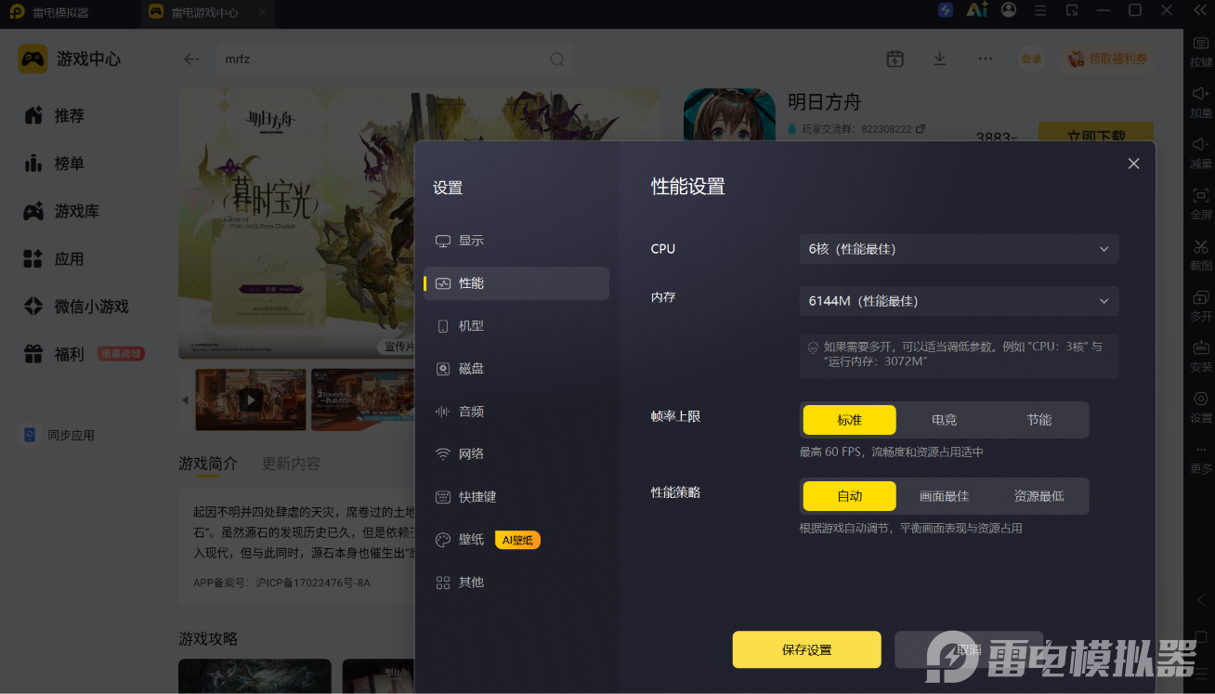Expand the CPU cores dropdown
1215x694 pixels.
959,249
